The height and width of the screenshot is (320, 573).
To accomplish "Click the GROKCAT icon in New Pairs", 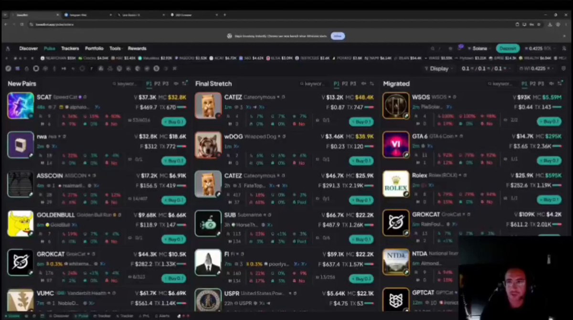I will click(21, 262).
